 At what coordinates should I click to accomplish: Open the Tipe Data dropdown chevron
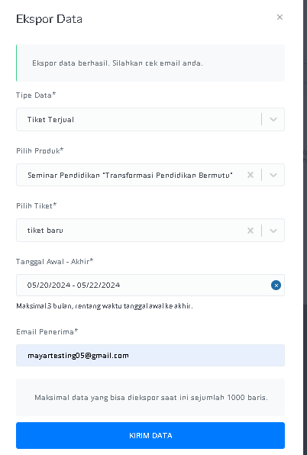tap(273, 119)
